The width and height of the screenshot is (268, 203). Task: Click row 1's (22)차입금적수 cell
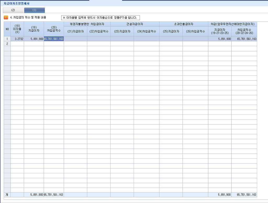pyautogui.click(x=99, y=39)
